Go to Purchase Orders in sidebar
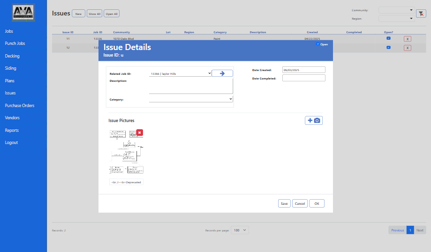This screenshot has height=252, width=431. tap(20, 106)
